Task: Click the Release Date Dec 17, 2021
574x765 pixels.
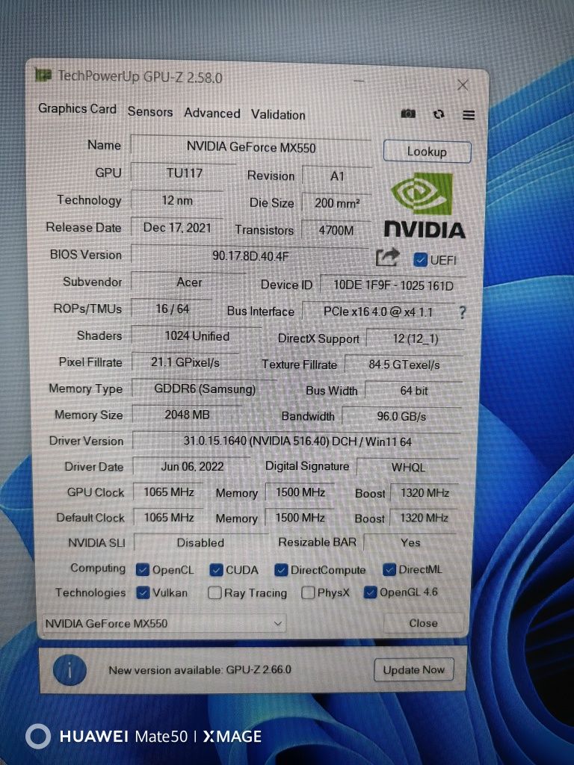Action: tap(177, 227)
